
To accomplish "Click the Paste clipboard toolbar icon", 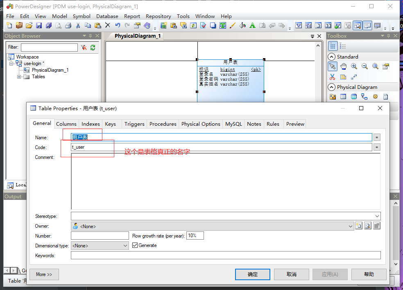I will 97,25.
